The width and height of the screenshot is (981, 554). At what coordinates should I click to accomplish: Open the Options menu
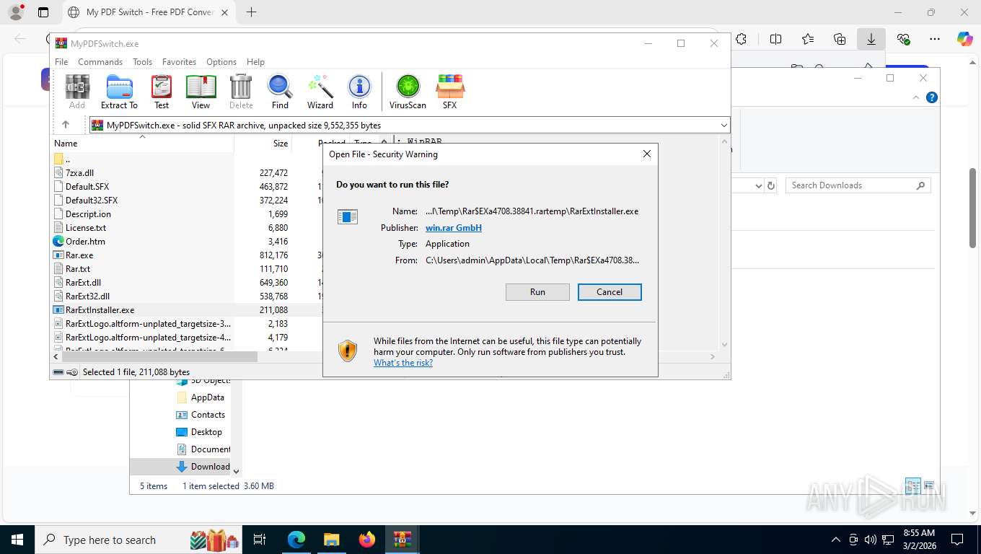click(221, 62)
